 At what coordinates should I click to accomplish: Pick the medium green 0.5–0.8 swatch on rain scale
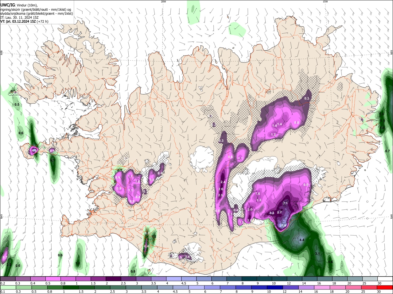pos(39,287)
